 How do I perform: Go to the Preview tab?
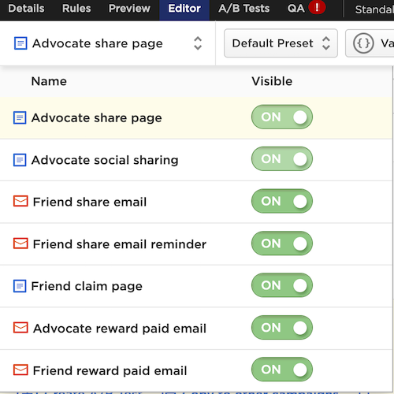[x=129, y=9]
